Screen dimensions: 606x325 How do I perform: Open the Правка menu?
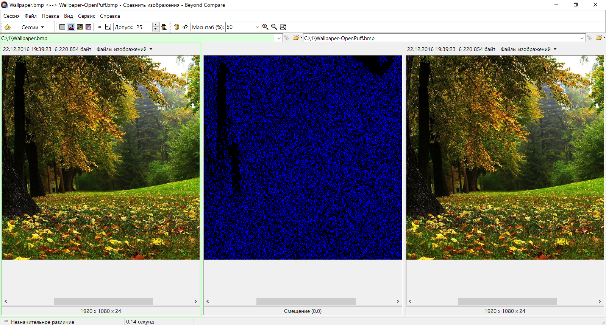tap(50, 16)
